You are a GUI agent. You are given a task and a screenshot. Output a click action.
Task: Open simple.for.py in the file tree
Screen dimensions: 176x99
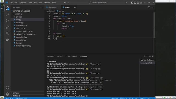pos(28,40)
